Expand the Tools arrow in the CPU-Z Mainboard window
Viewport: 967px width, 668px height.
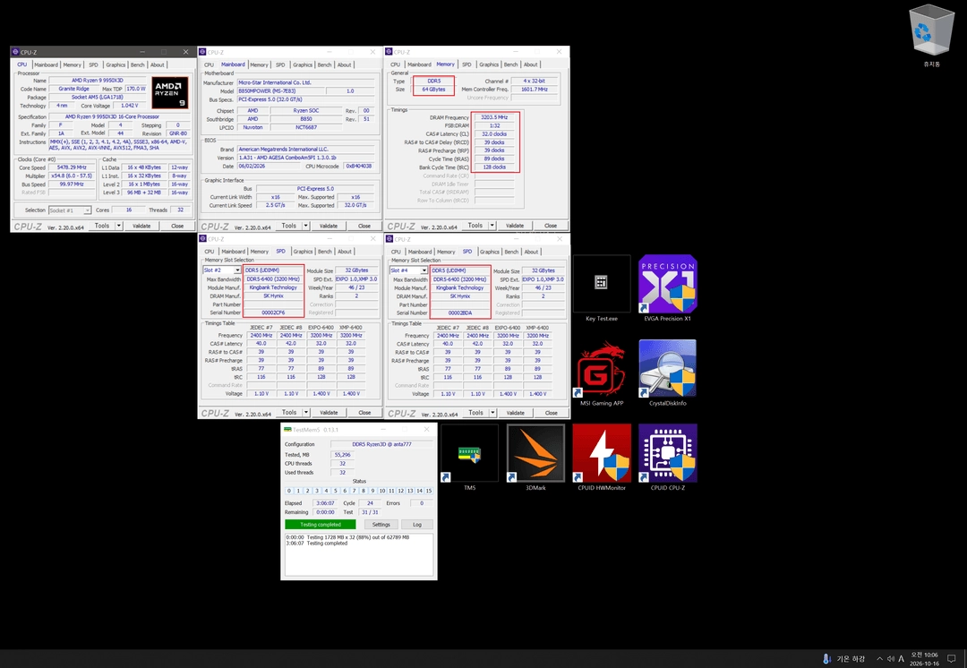(305, 226)
